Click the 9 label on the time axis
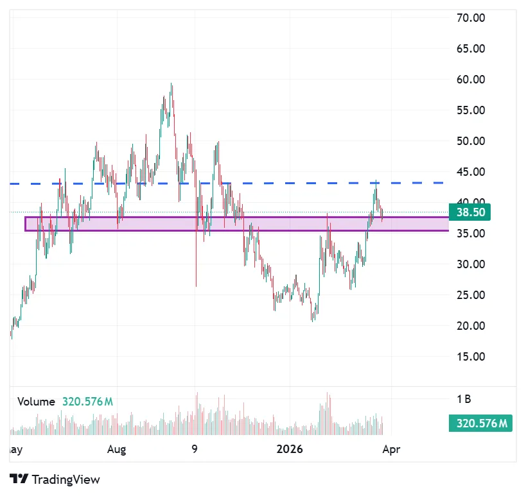Image resolution: width=526 pixels, height=496 pixels. [195, 450]
